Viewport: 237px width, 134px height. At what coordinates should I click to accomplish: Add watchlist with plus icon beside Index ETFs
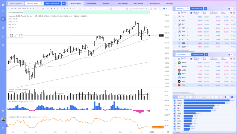pyautogui.click(x=205, y=9)
